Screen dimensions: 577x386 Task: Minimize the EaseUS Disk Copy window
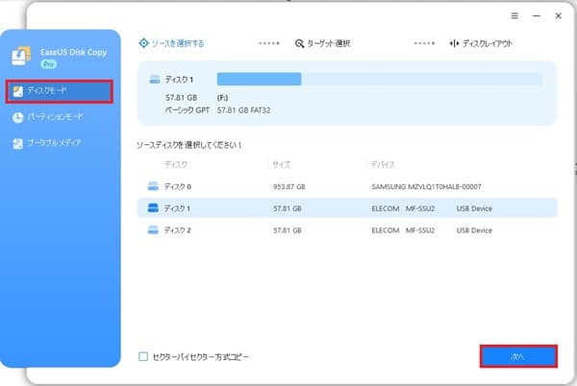click(x=537, y=15)
